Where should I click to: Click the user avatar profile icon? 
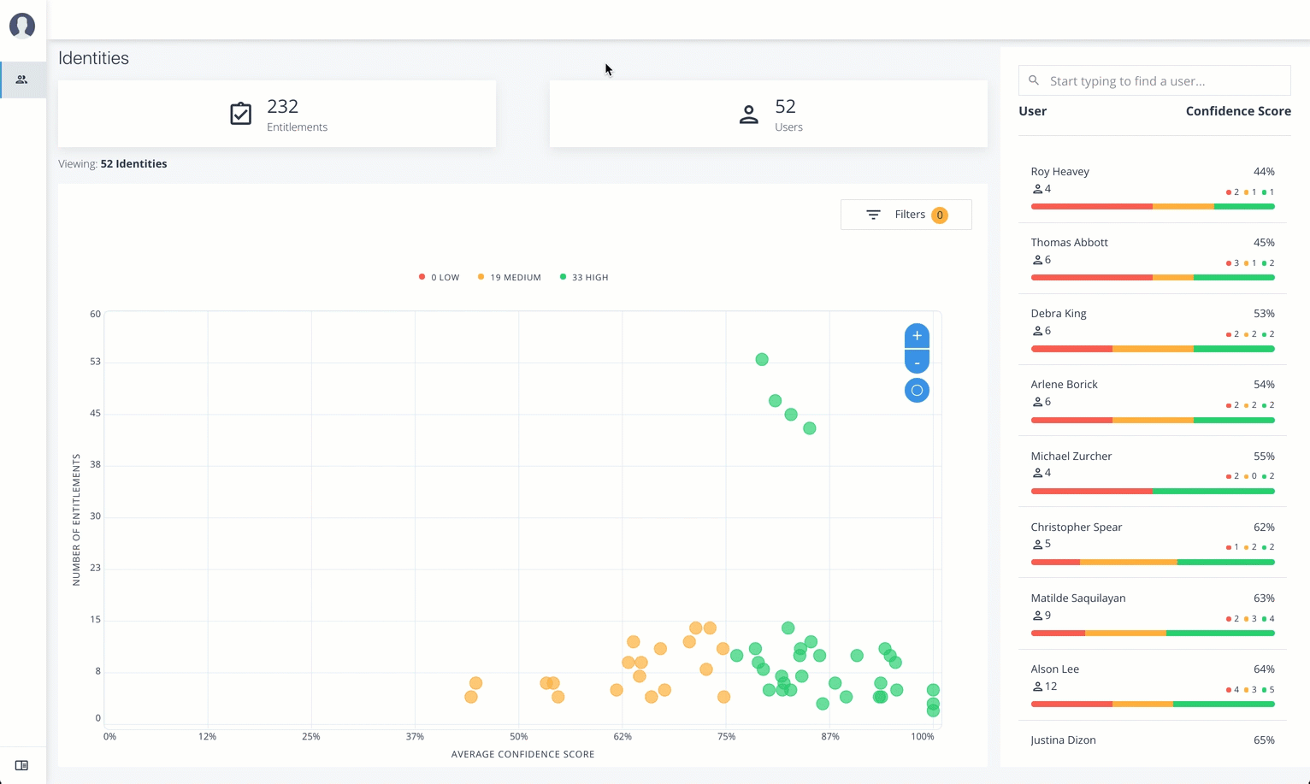tap(22, 26)
